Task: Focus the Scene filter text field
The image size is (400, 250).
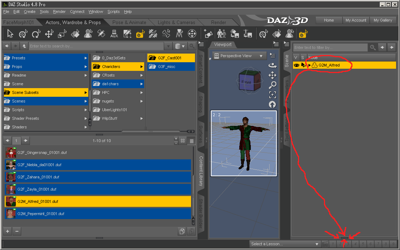Action: pos(330,47)
